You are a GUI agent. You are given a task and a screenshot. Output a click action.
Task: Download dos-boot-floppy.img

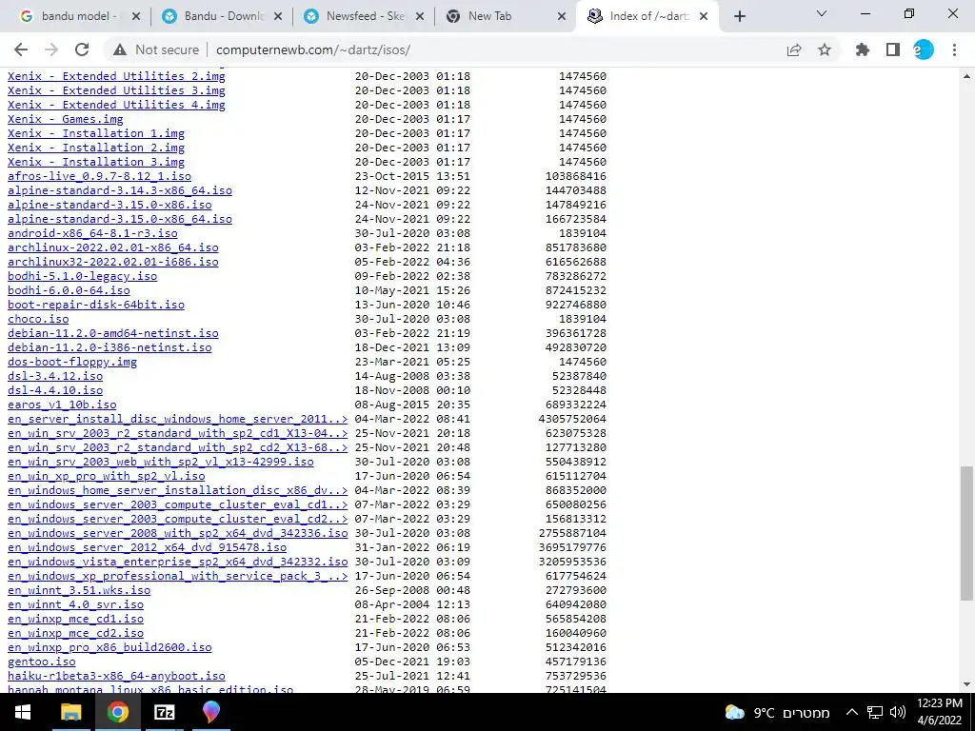pos(72,362)
